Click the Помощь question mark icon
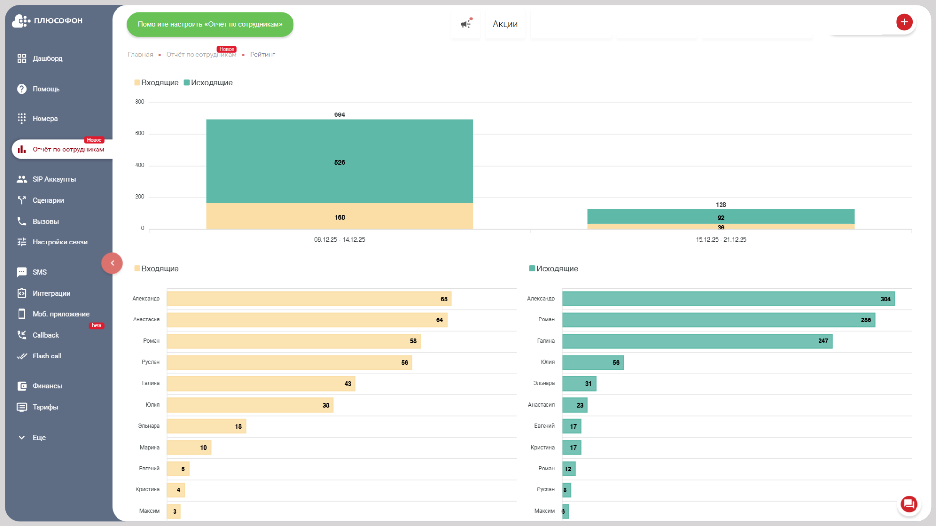 pos(21,89)
